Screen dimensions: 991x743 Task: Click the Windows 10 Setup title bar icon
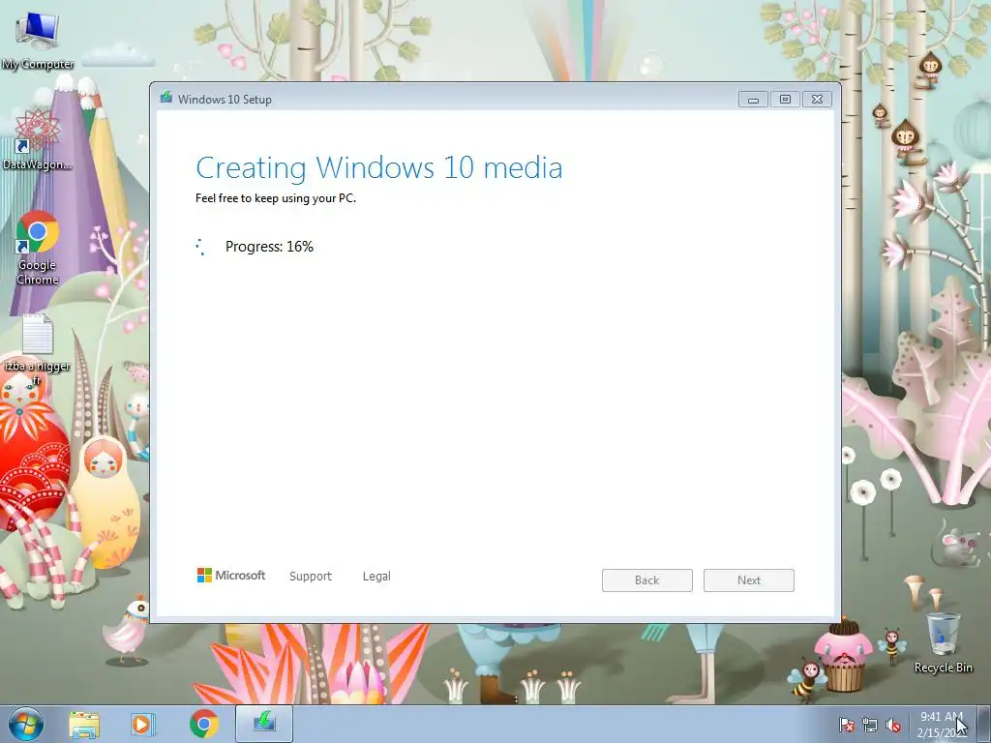[166, 98]
